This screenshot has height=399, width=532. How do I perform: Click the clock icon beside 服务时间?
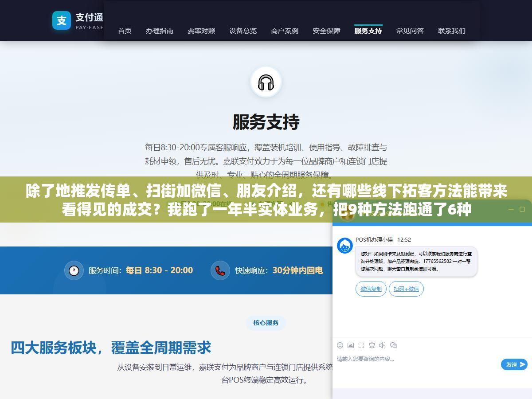74,270
